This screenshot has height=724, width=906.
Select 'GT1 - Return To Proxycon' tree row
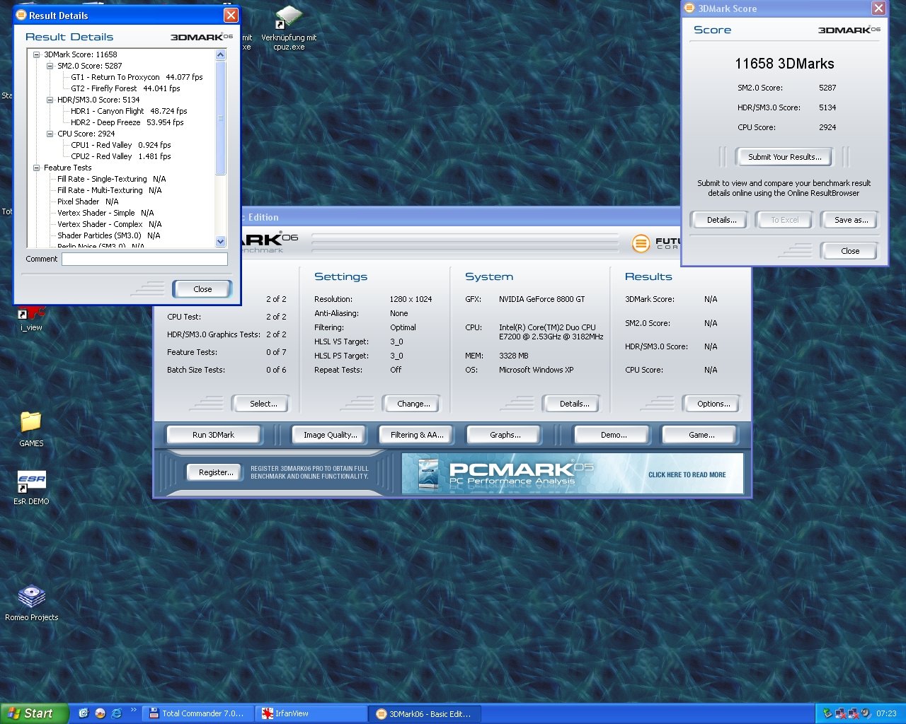[137, 77]
